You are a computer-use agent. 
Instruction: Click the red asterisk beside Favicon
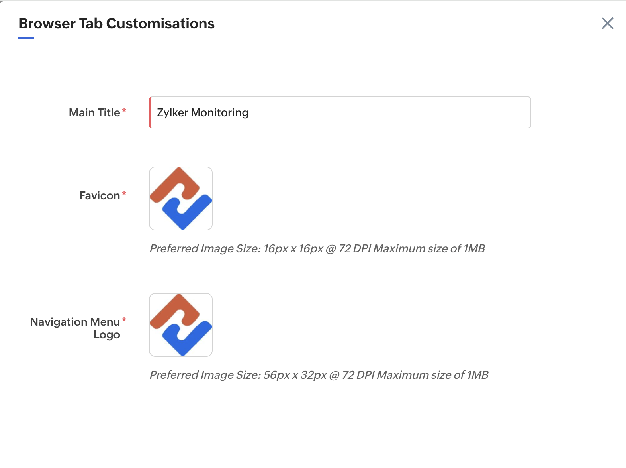click(124, 193)
